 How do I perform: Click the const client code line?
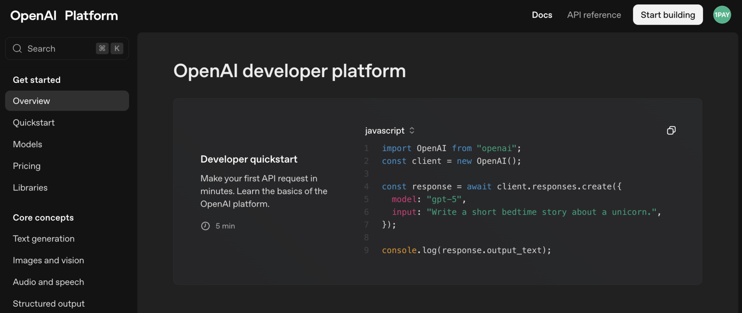[x=451, y=161]
